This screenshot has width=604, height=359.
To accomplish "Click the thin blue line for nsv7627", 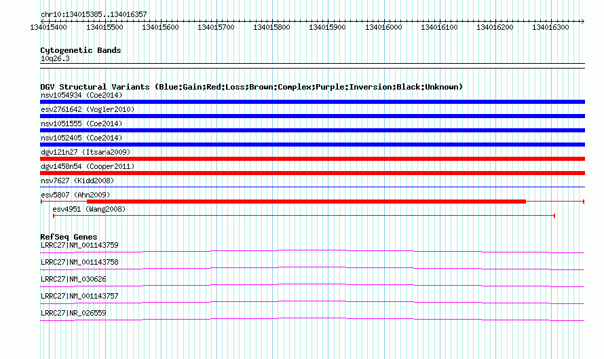I will tap(312, 187).
